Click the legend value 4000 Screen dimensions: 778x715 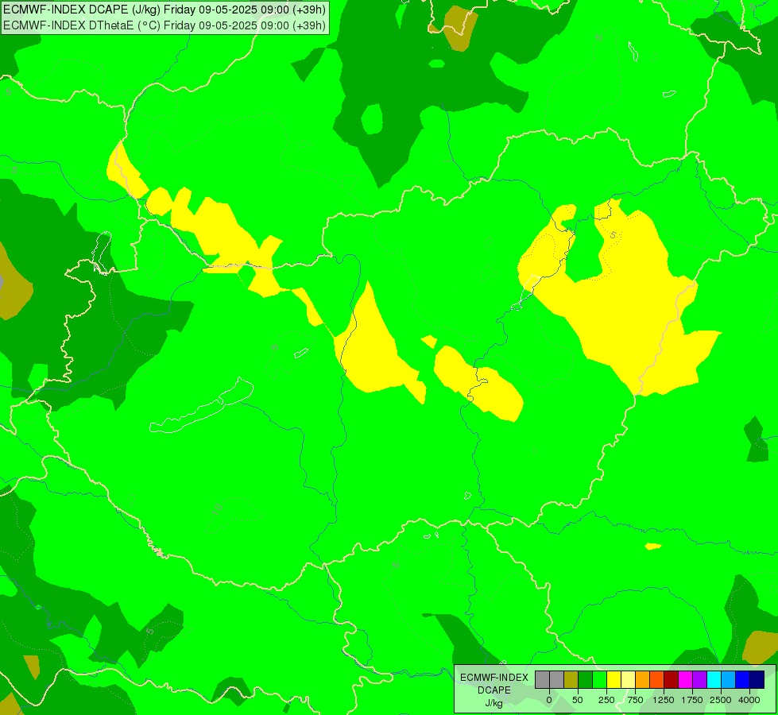click(749, 700)
